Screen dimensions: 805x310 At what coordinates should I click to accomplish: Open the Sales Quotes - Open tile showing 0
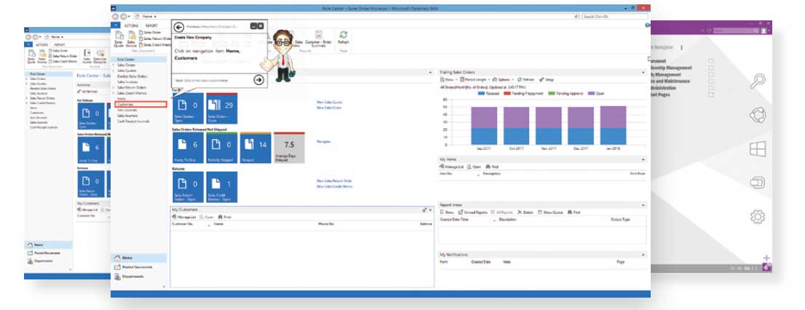click(x=188, y=108)
